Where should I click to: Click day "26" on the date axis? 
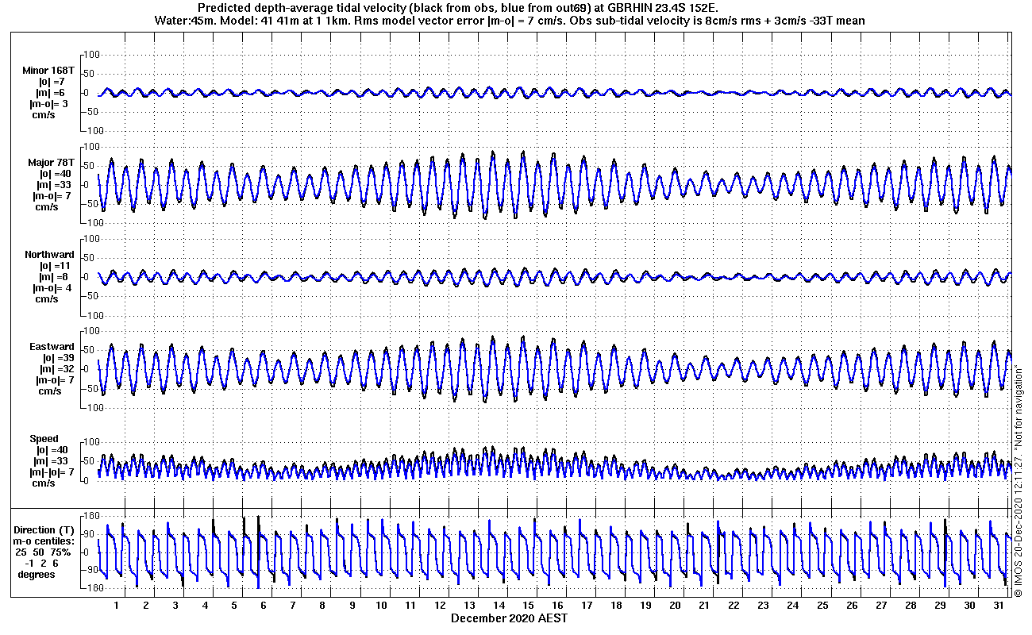click(852, 606)
